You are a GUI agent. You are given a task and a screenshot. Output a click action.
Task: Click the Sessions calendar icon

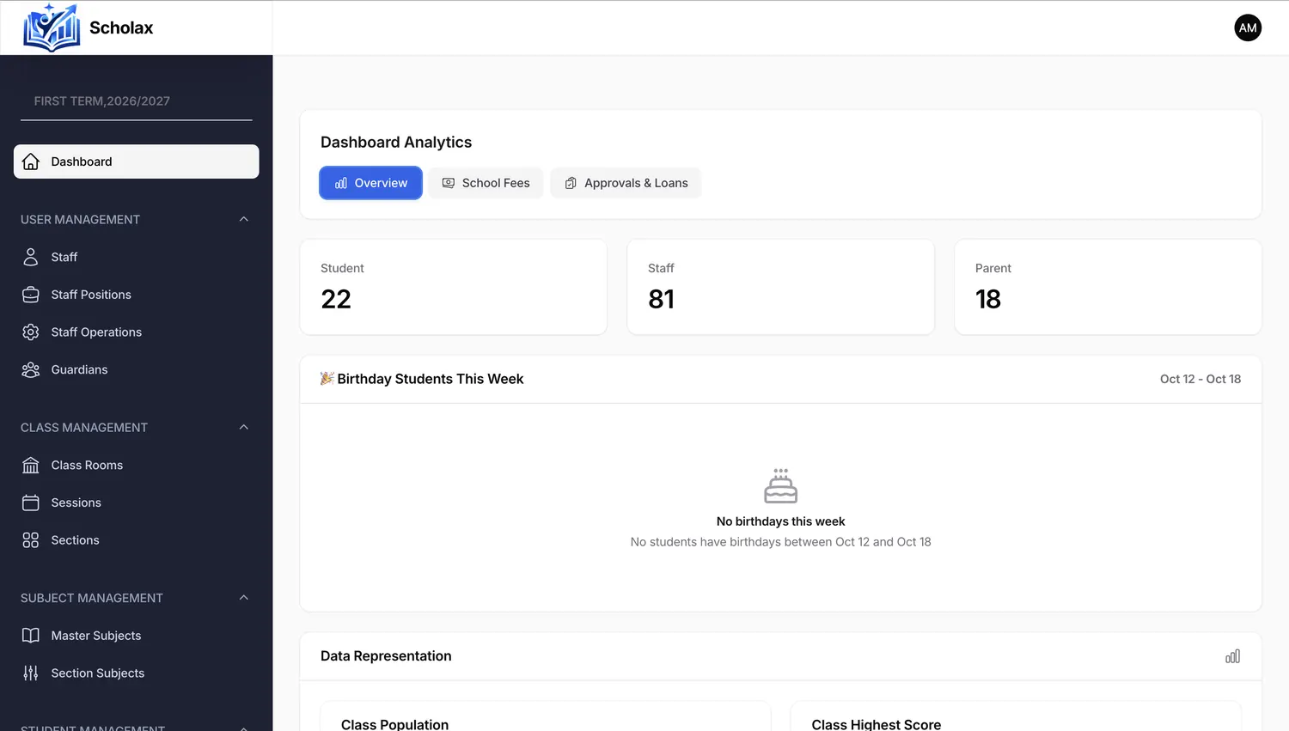click(x=31, y=503)
